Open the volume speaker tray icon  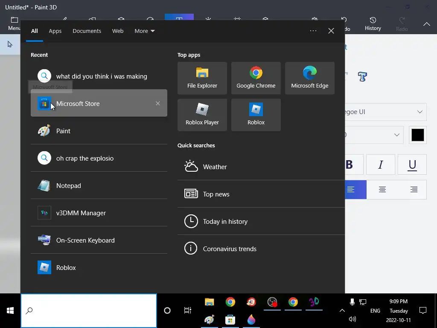click(x=352, y=319)
